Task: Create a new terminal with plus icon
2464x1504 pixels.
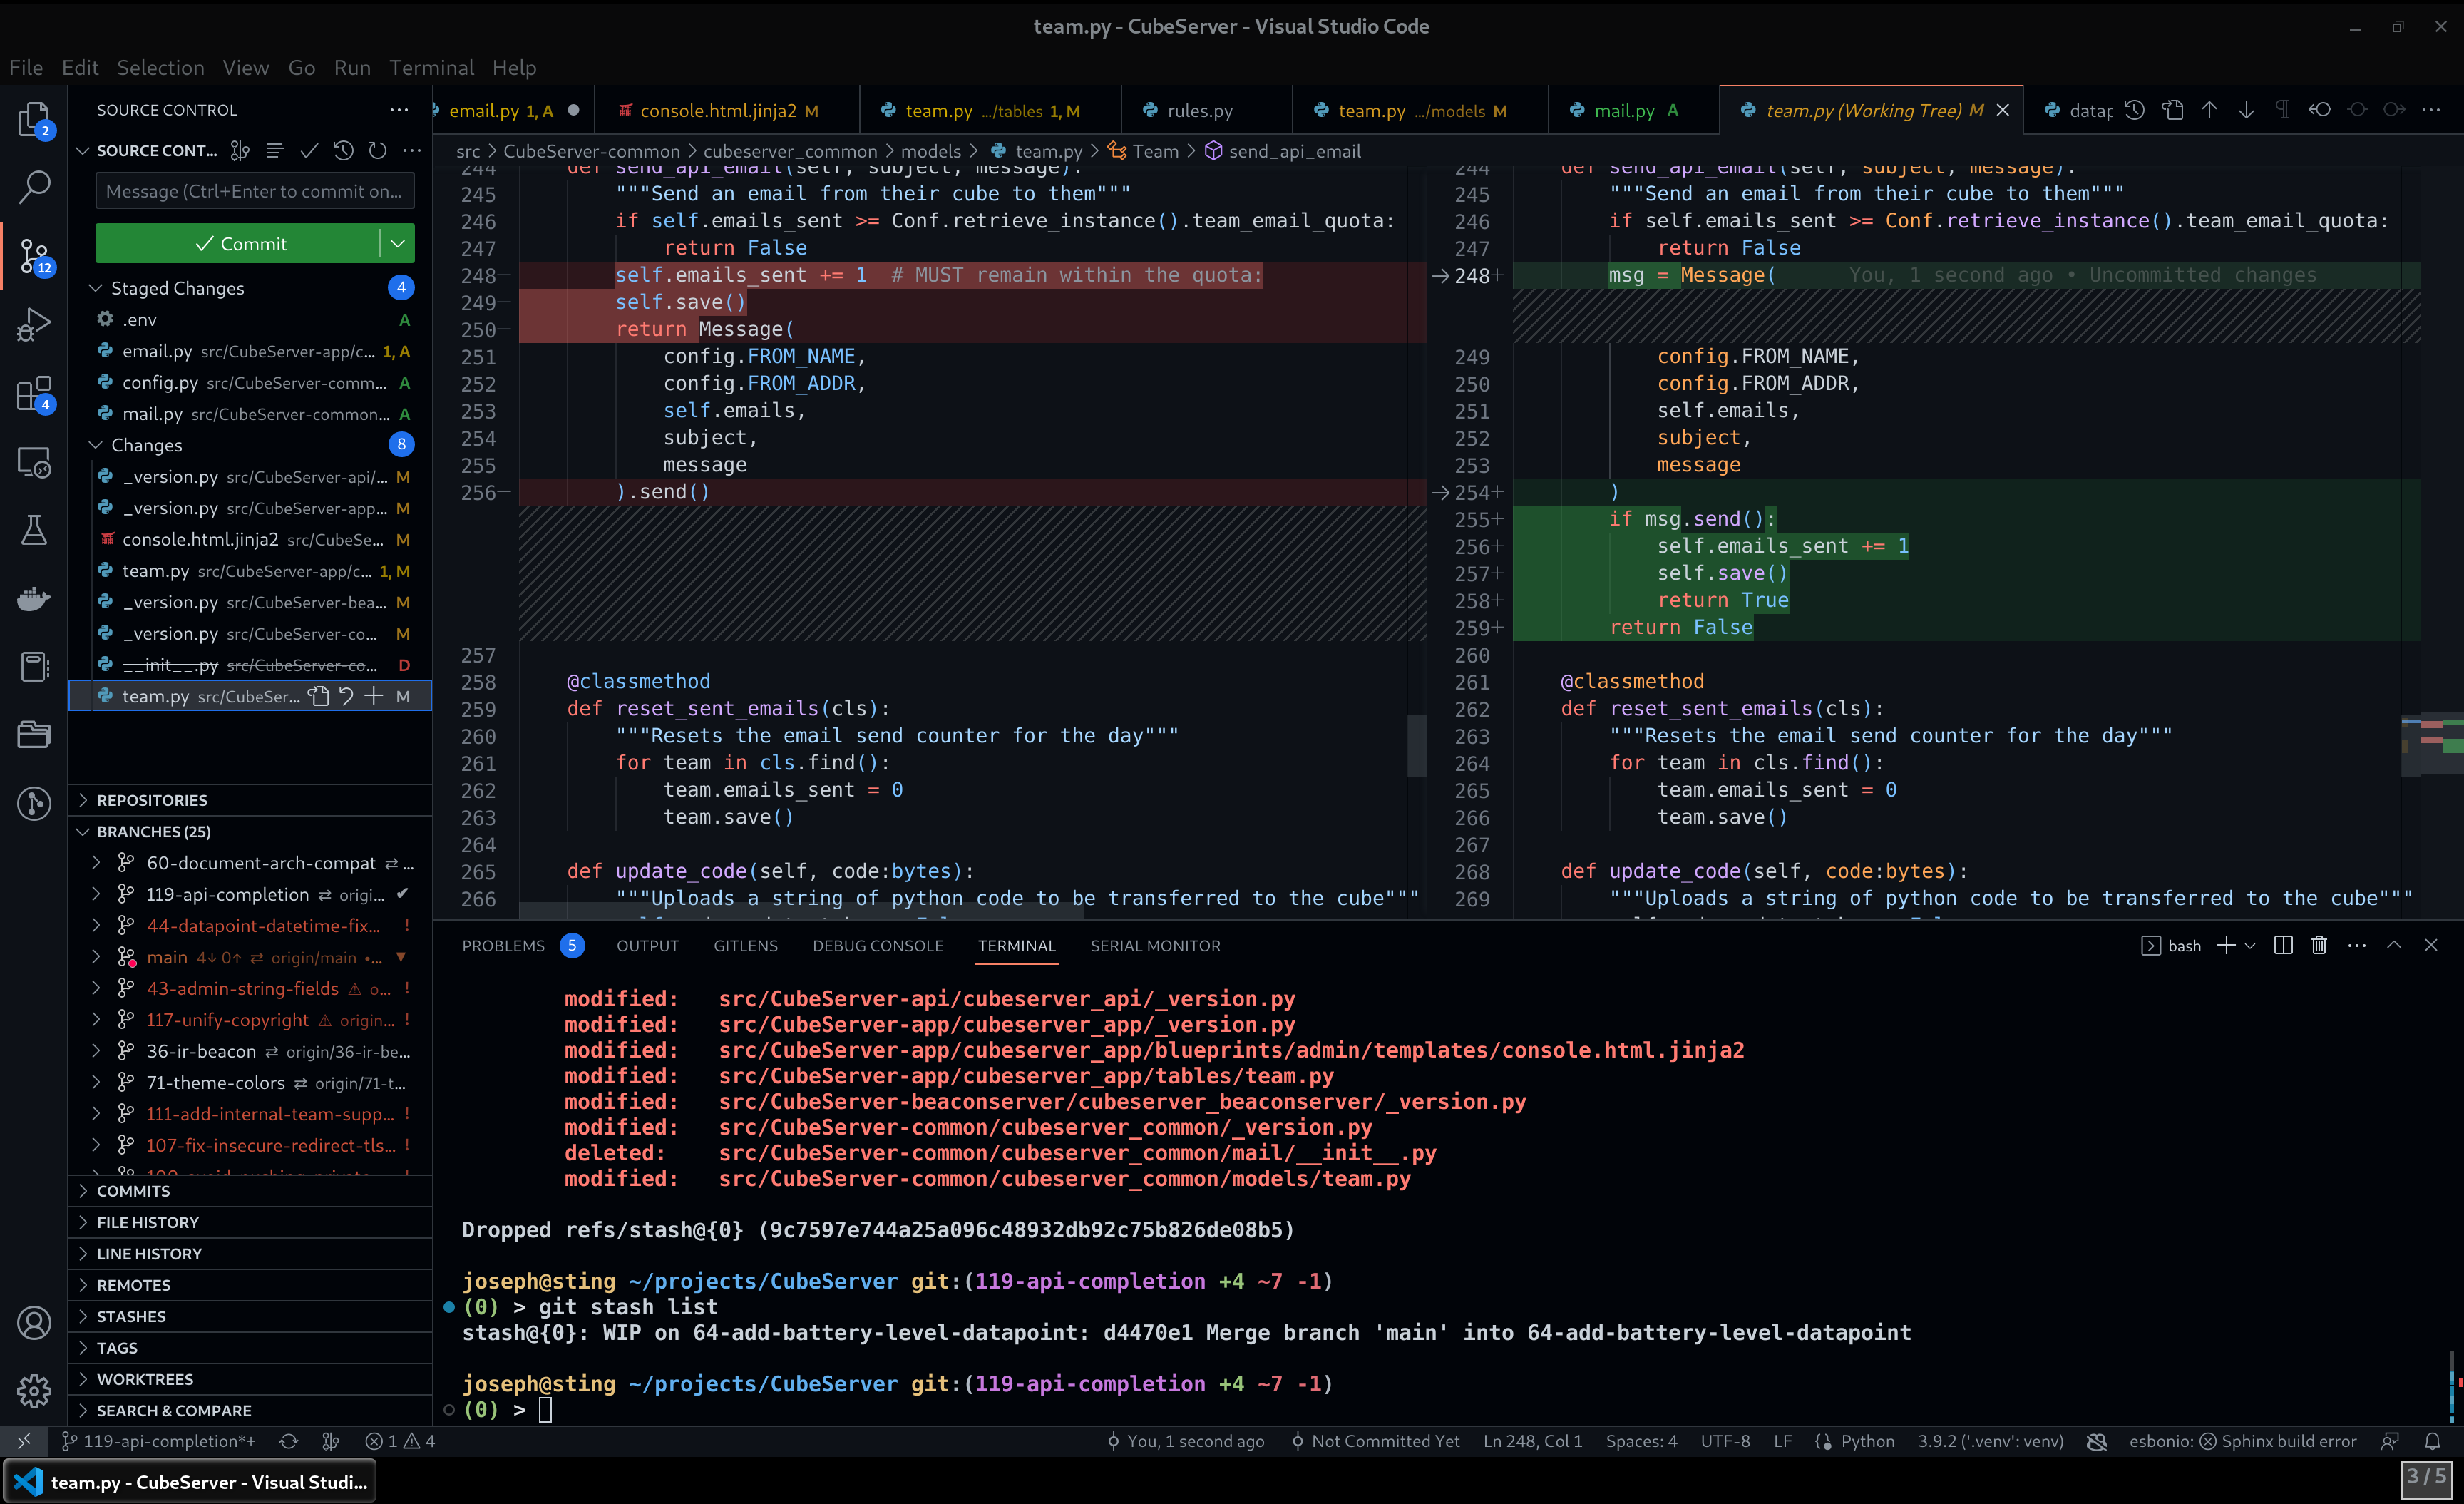Action: (2226, 945)
